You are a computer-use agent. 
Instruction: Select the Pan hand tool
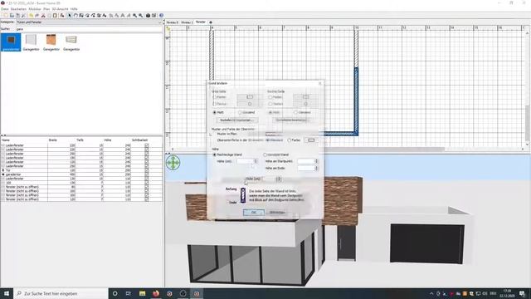(x=76, y=15)
